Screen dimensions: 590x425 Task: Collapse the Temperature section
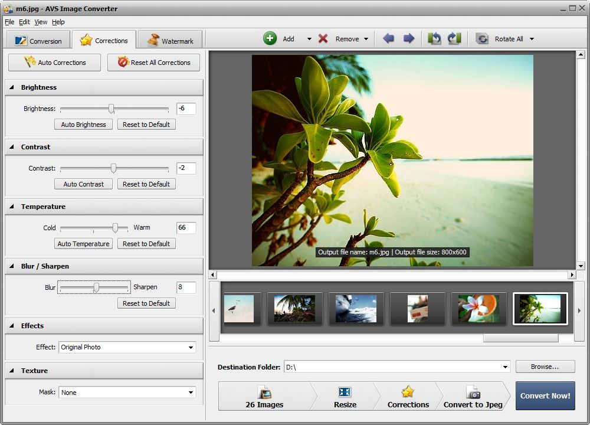coord(12,206)
